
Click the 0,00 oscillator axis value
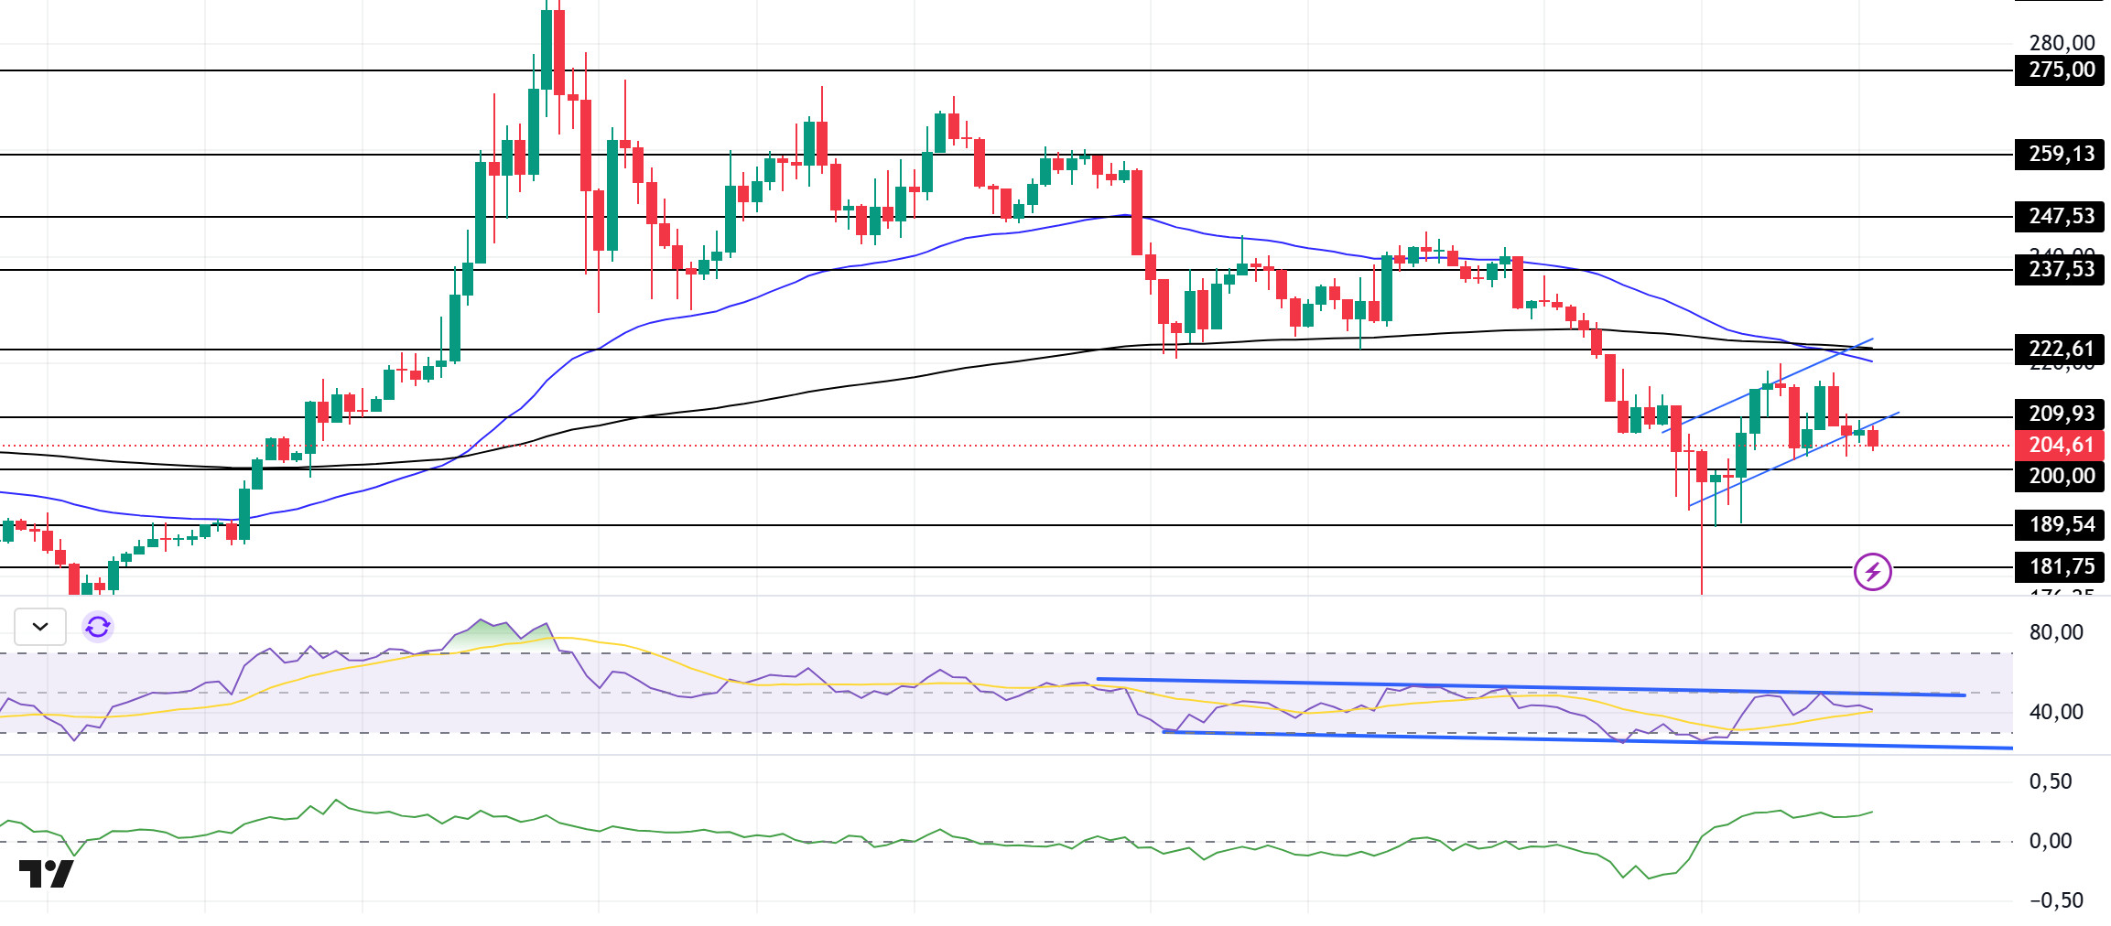[2051, 841]
